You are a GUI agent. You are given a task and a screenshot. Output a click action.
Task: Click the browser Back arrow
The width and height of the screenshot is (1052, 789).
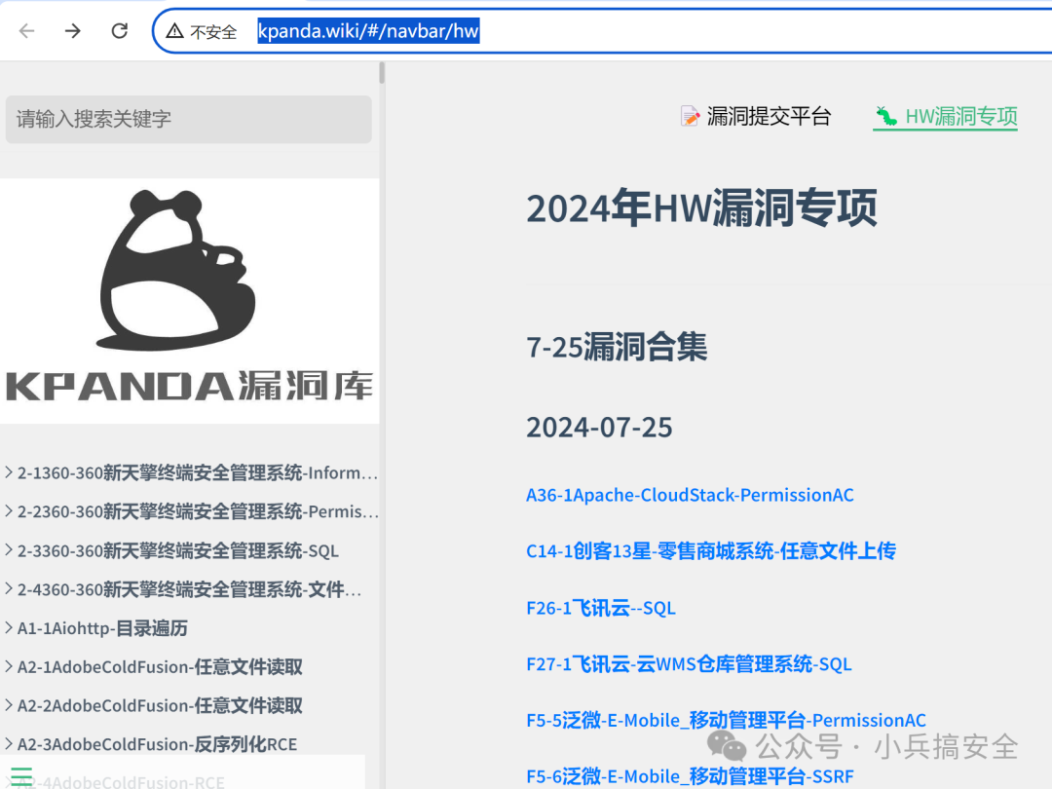pos(27,31)
